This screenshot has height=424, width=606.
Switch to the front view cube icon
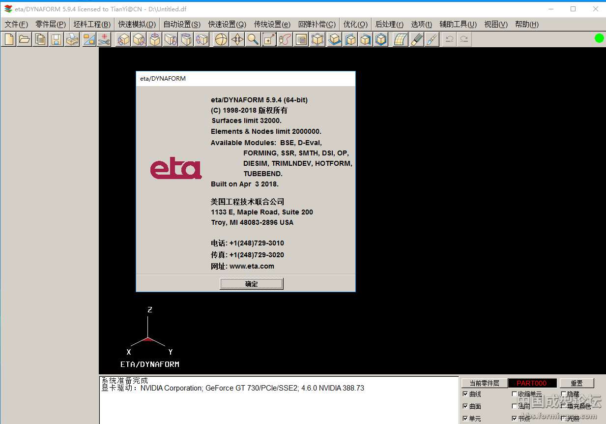click(381, 39)
